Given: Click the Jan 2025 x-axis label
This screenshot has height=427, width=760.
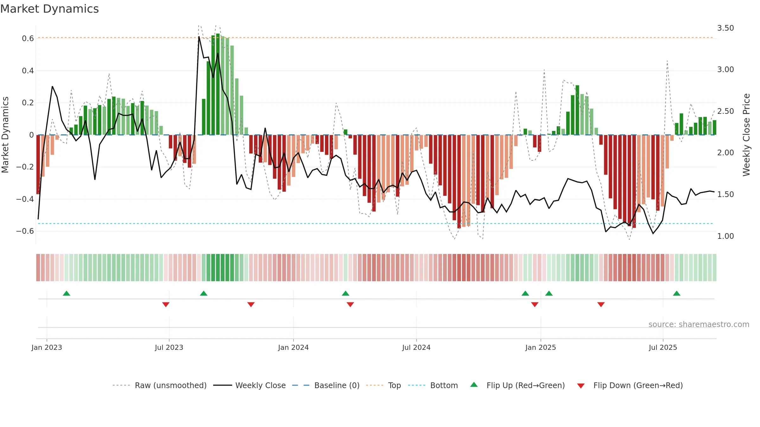Looking at the screenshot, I should pyautogui.click(x=541, y=347).
